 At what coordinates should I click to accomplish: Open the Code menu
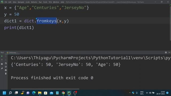[x=28, y=2]
